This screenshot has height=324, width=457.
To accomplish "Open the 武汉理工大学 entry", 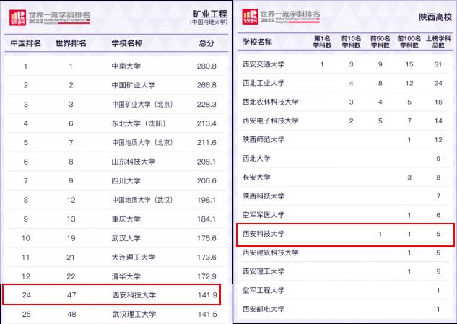I will [134, 314].
